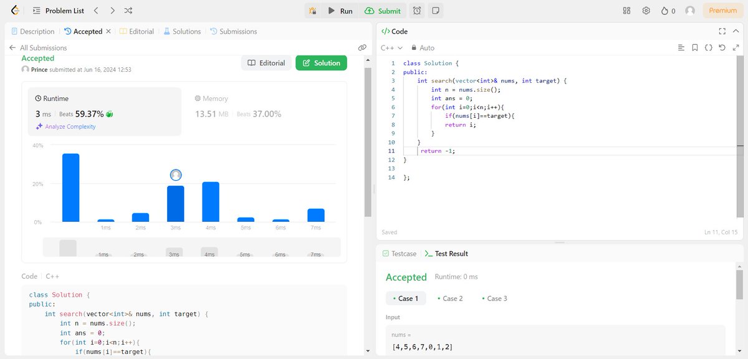Click the user avatar marker above 3ms bar
748x359 pixels.
pos(176,175)
